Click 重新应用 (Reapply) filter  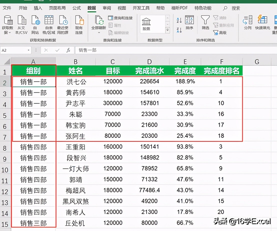223,25
